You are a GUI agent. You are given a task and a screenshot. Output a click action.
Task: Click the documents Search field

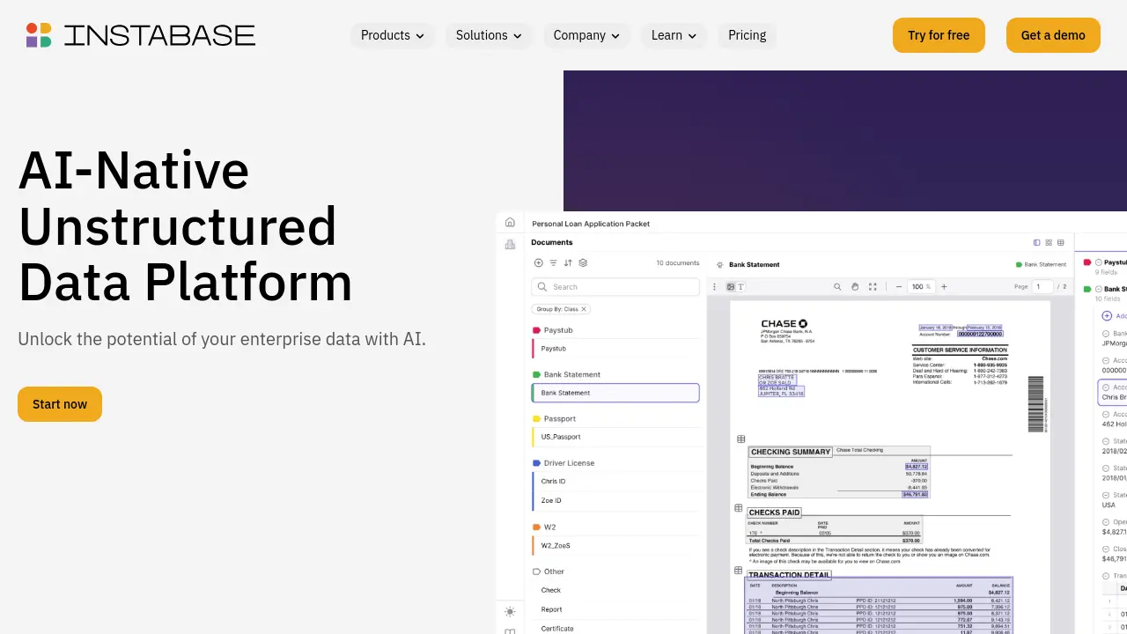pos(615,287)
